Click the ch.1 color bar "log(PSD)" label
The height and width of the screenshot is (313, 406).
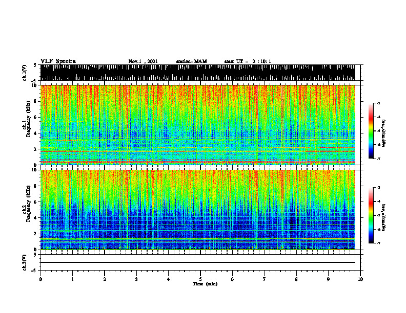384,133
